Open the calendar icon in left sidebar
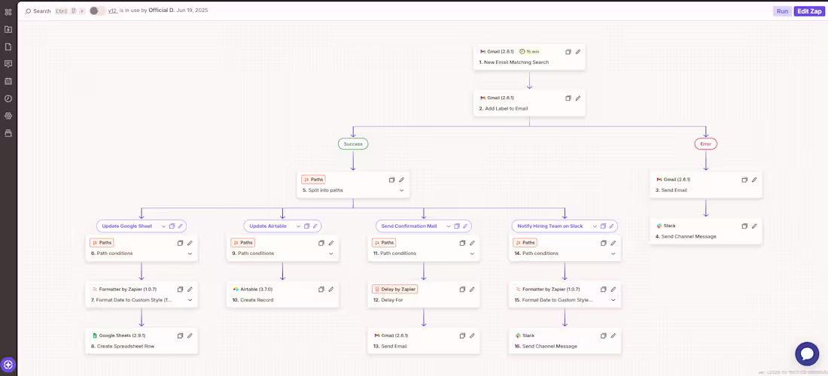Image resolution: width=828 pixels, height=376 pixels. click(8, 81)
